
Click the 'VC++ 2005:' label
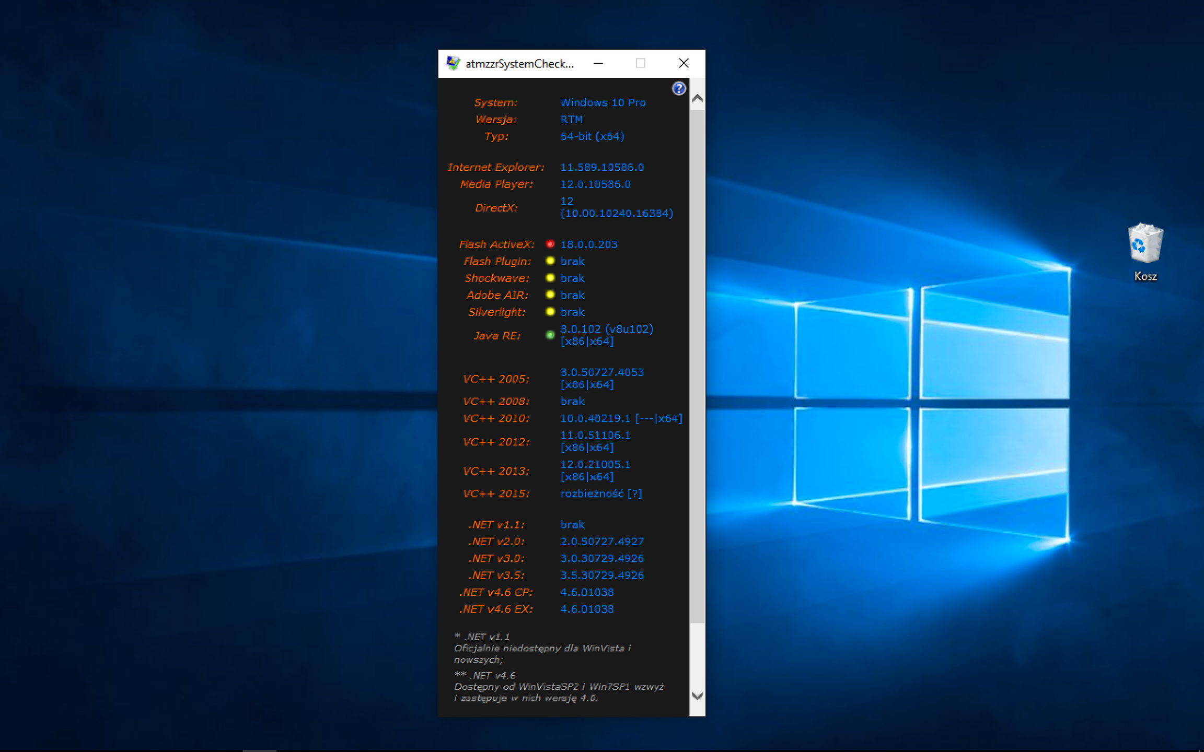pos(496,379)
